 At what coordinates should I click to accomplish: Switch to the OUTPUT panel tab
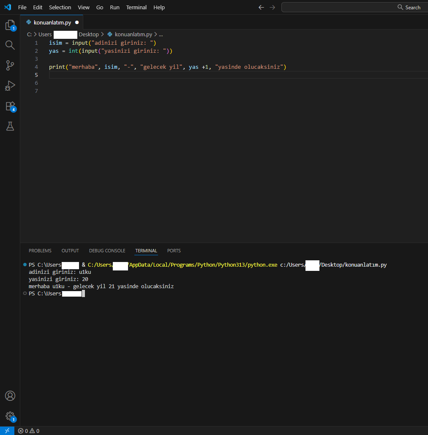(x=70, y=251)
